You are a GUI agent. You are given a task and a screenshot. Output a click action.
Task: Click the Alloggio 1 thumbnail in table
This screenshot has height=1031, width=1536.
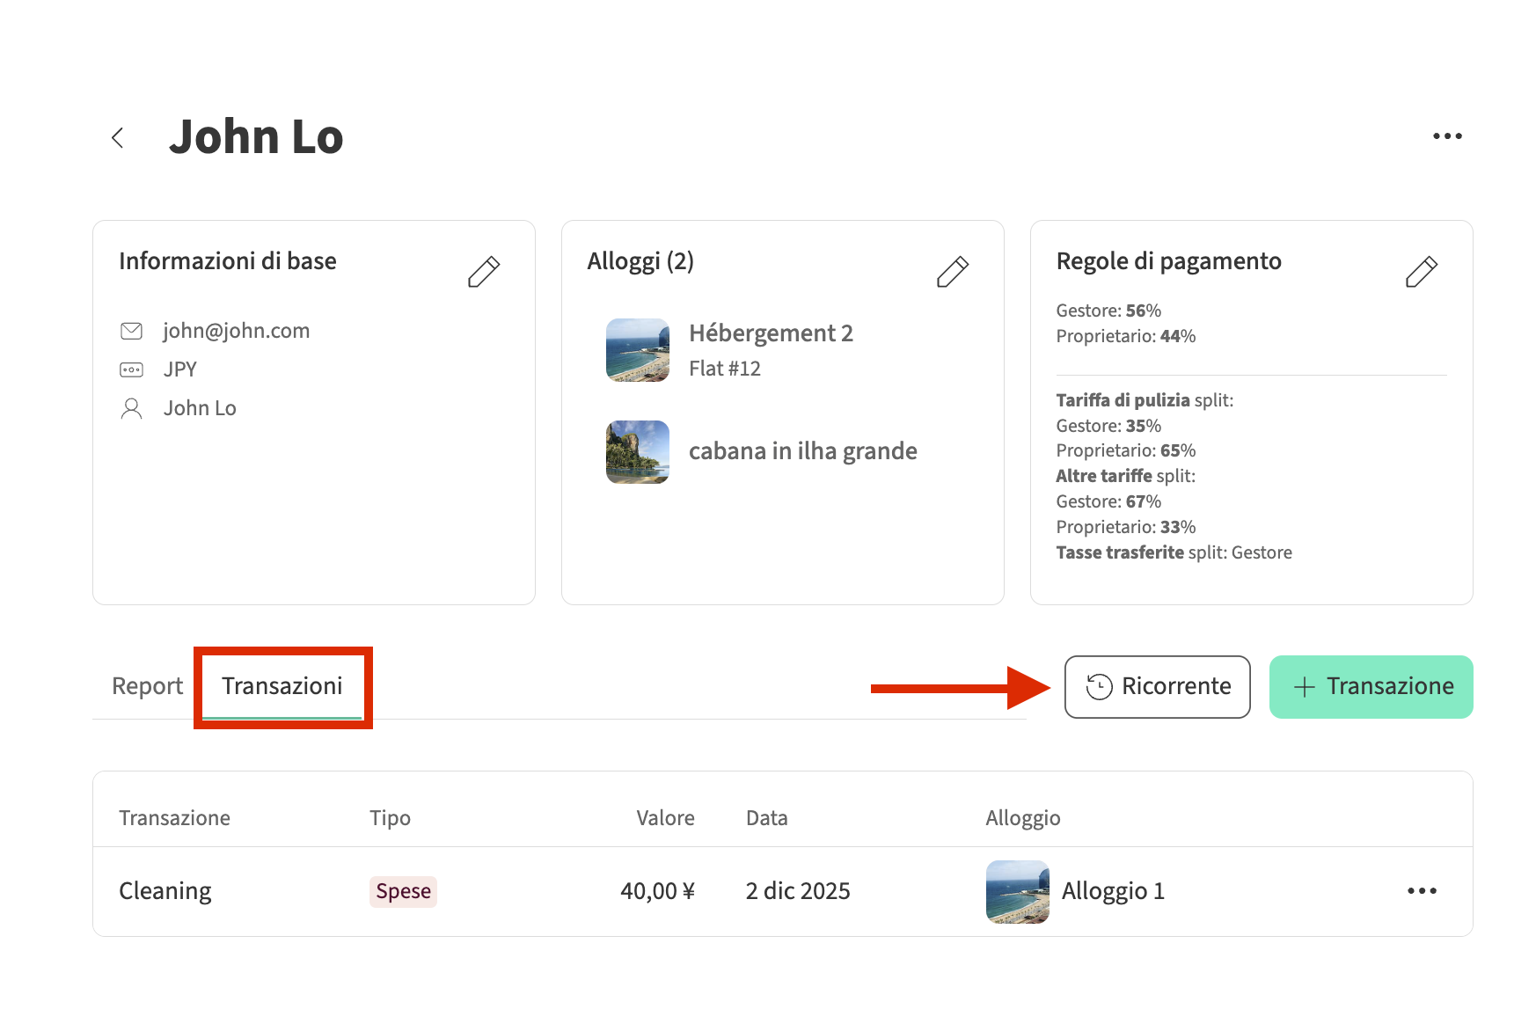[x=1017, y=891]
